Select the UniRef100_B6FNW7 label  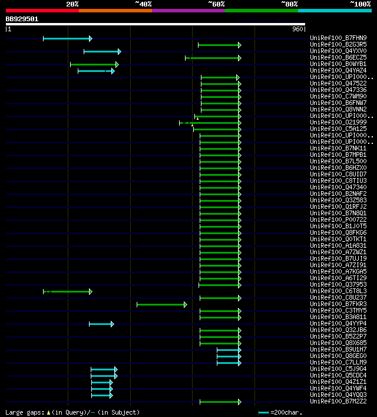[x=338, y=103]
